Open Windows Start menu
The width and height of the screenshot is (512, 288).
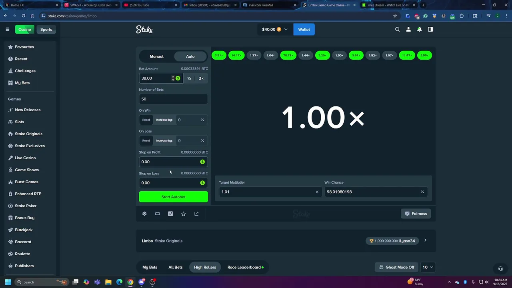click(x=8, y=282)
